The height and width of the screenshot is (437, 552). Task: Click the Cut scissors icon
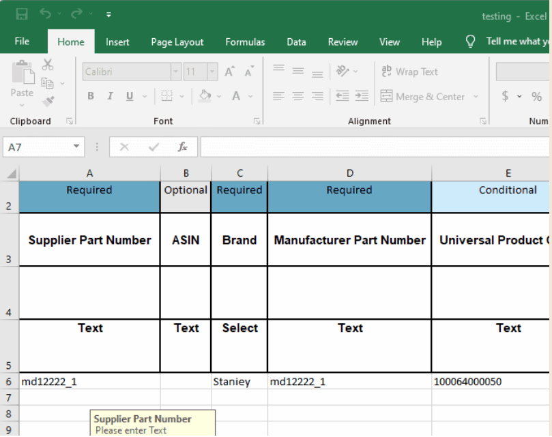pyautogui.click(x=48, y=65)
